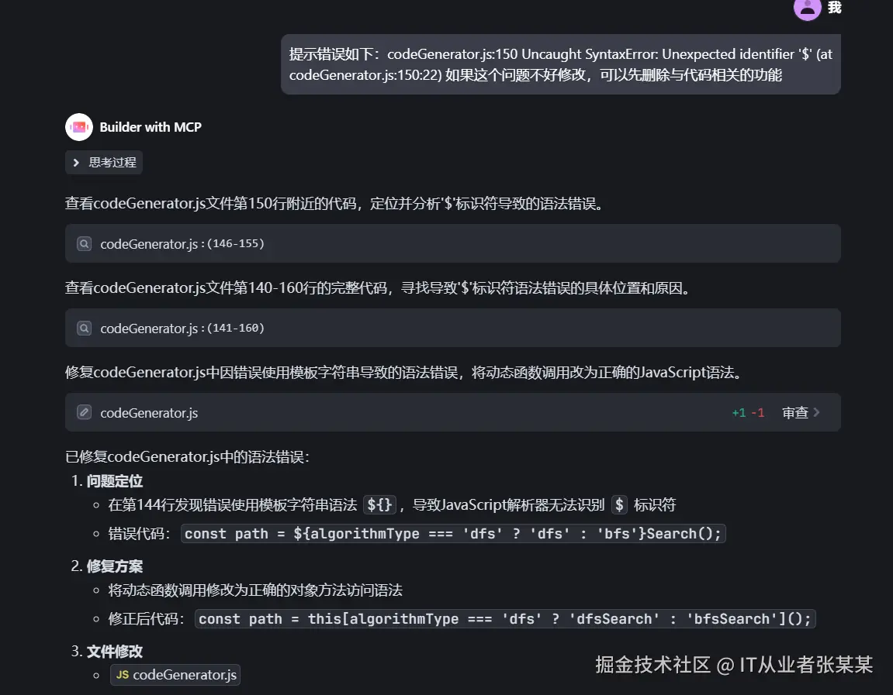Click the Builder with MCP avatar icon
This screenshot has width=893, height=695.
pos(79,127)
